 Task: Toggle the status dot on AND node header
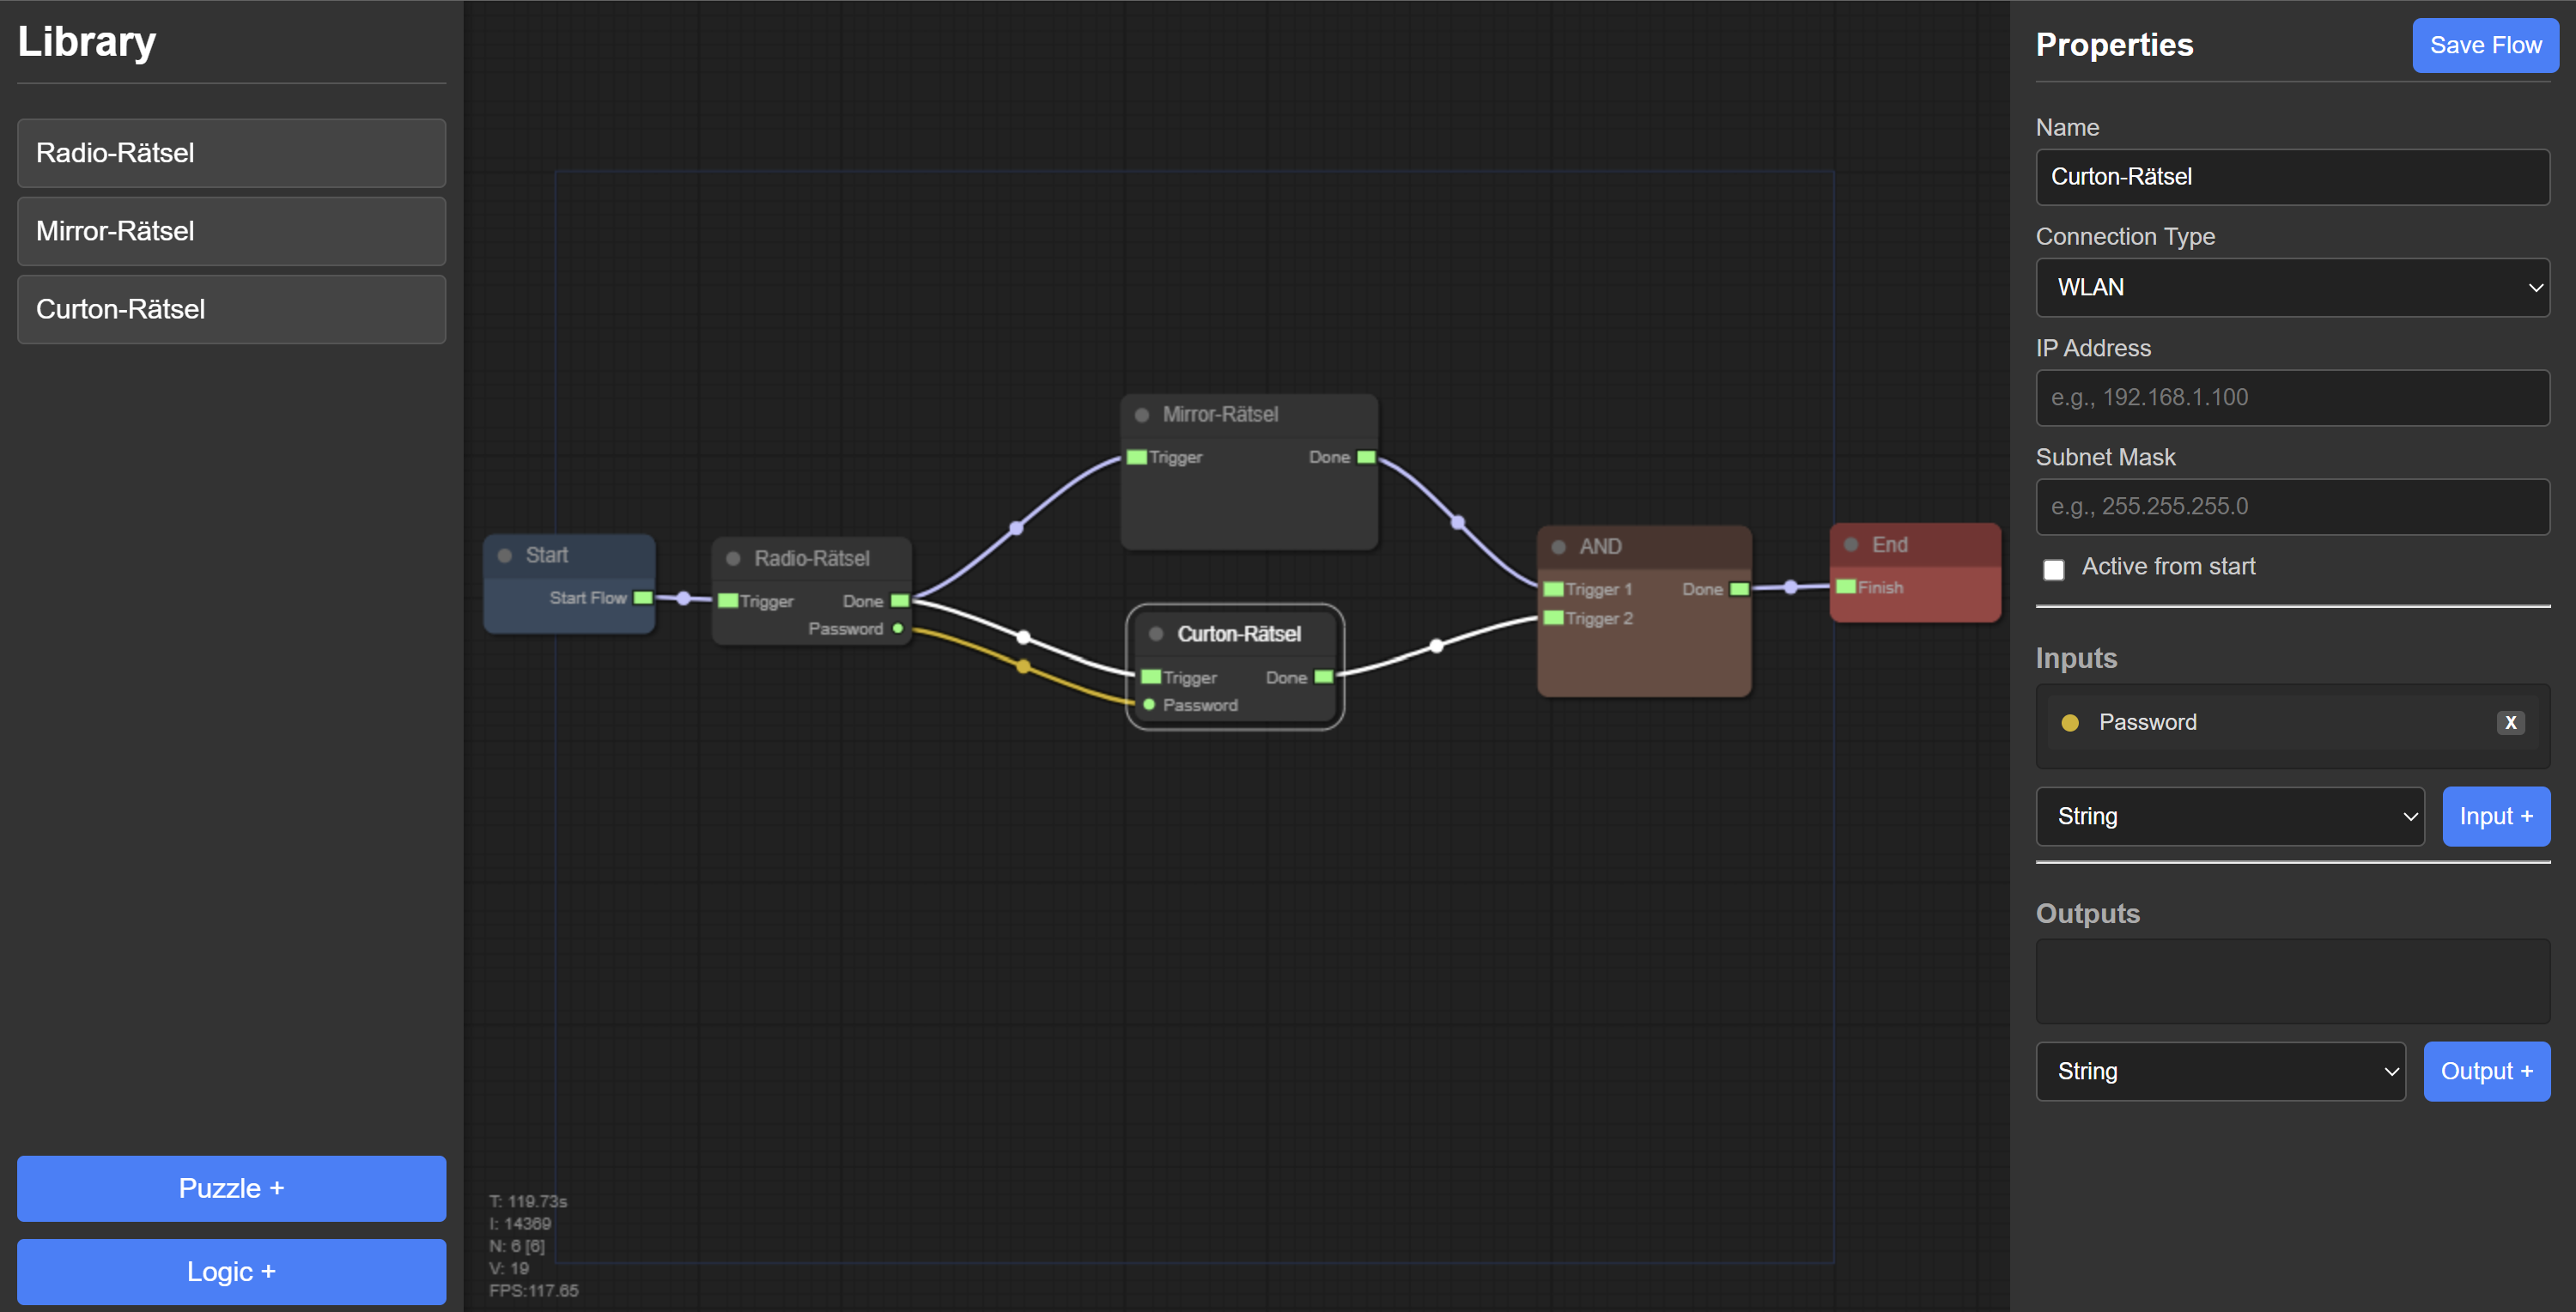(1558, 547)
